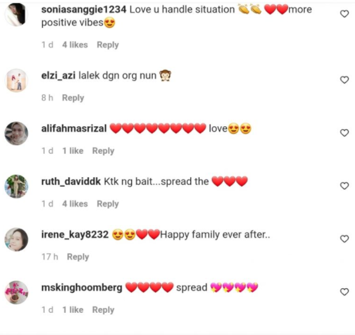Image resolution: width=355 pixels, height=335 pixels.
Task: Open elzi_azi's profile avatar
Action: pyautogui.click(x=16, y=80)
